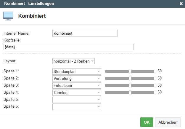This screenshot has height=129, width=185.
Task: Confirm settings with the green OK button
Action: 147,122
